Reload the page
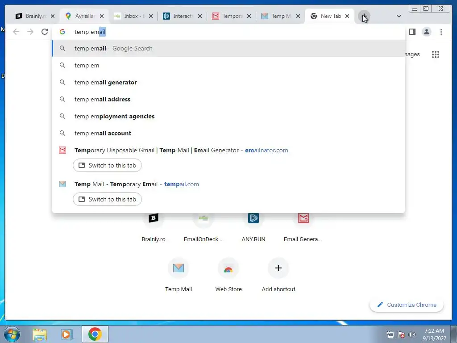457x343 pixels. point(45,32)
